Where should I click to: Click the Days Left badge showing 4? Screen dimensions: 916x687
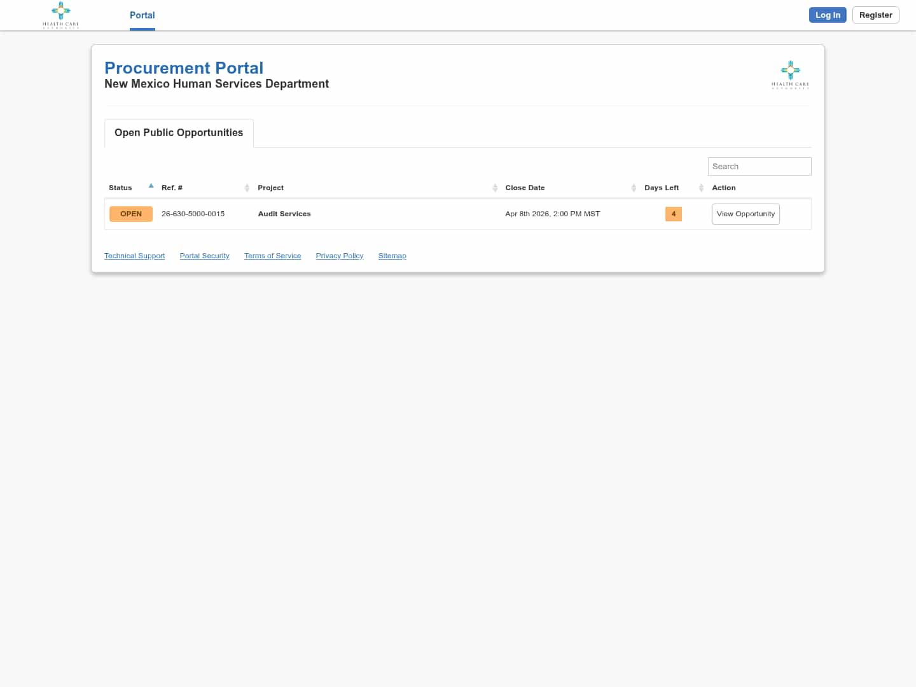(673, 214)
